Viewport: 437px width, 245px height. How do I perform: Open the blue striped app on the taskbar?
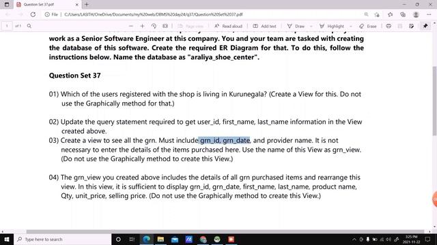[188, 239]
